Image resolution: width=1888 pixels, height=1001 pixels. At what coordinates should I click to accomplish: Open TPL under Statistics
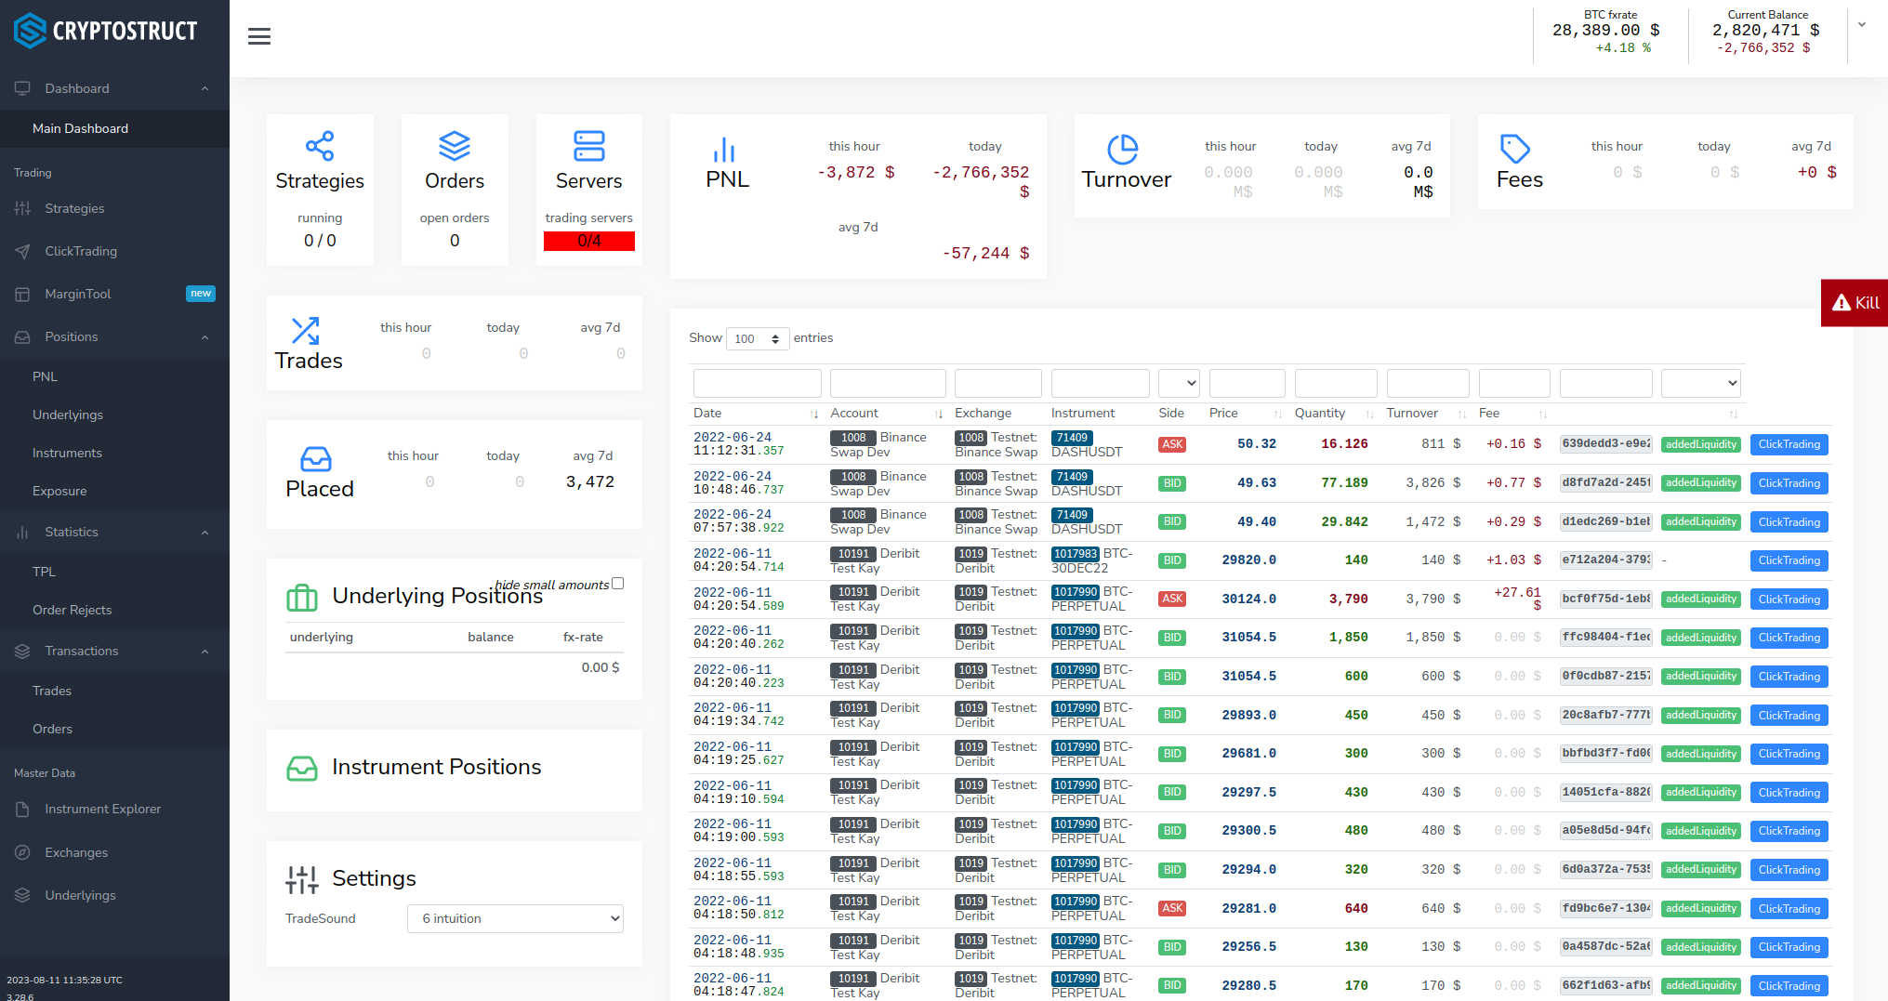pyautogui.click(x=44, y=572)
